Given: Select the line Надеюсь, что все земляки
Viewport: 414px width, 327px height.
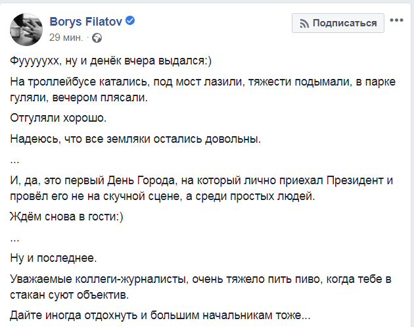Looking at the screenshot, I should click(136, 139).
